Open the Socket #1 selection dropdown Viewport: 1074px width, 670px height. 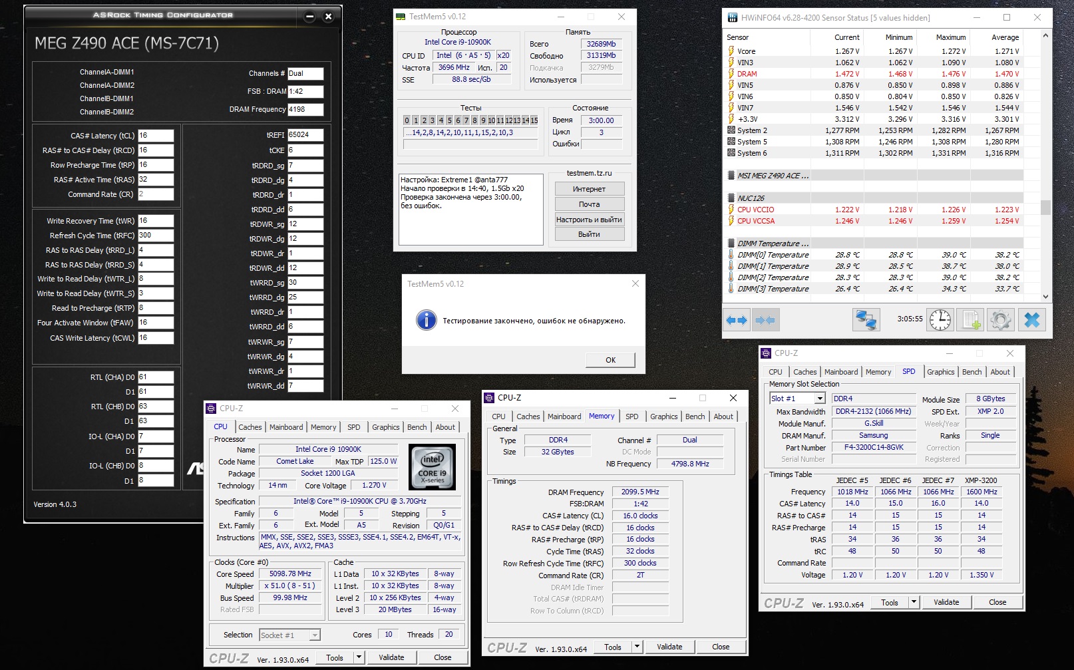315,635
